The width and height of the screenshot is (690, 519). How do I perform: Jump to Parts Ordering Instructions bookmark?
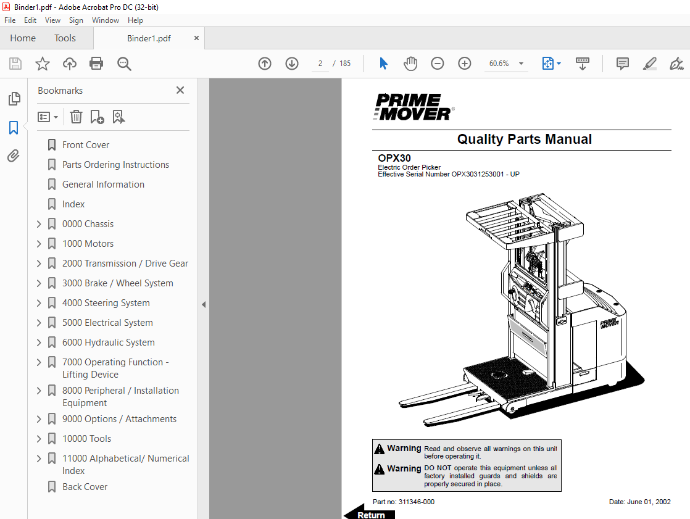point(115,165)
